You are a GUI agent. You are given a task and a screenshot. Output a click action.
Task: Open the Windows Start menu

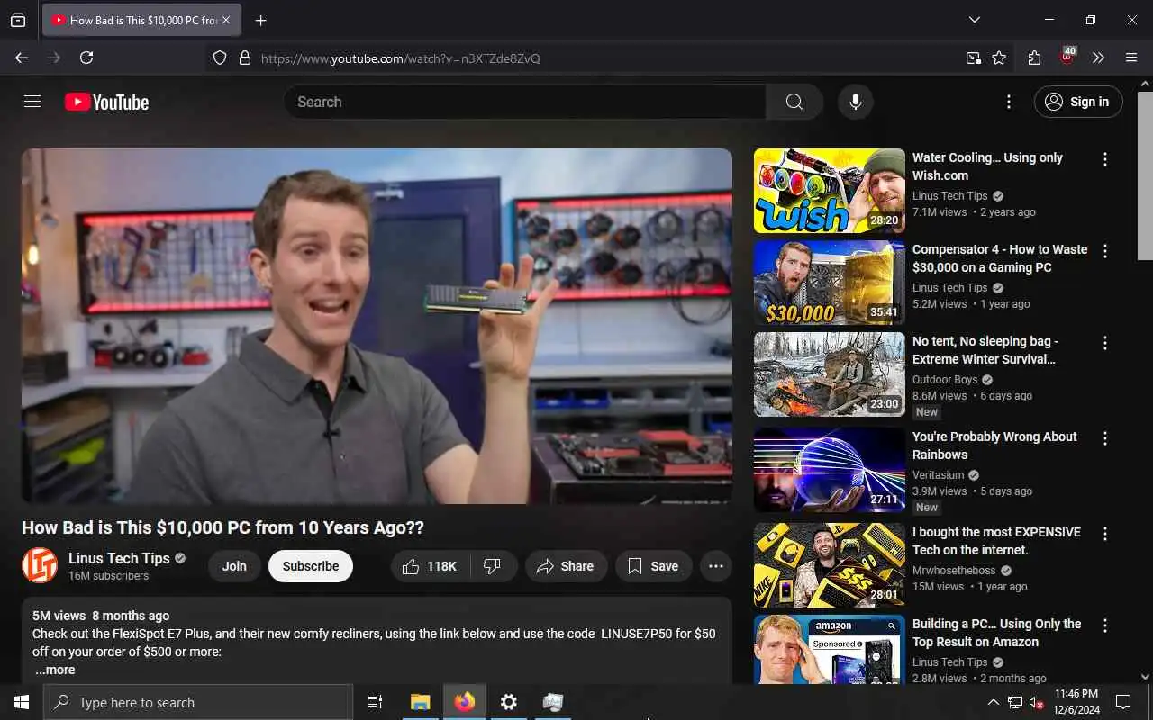(22, 702)
